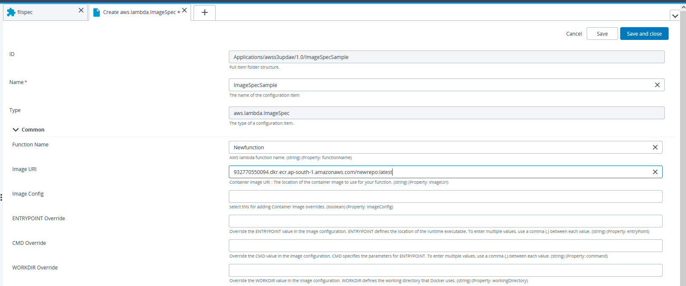Image resolution: width=686 pixels, height=286 pixels.
Task: Click the puzzle piece icon on filspec tab
Action: pos(11,12)
